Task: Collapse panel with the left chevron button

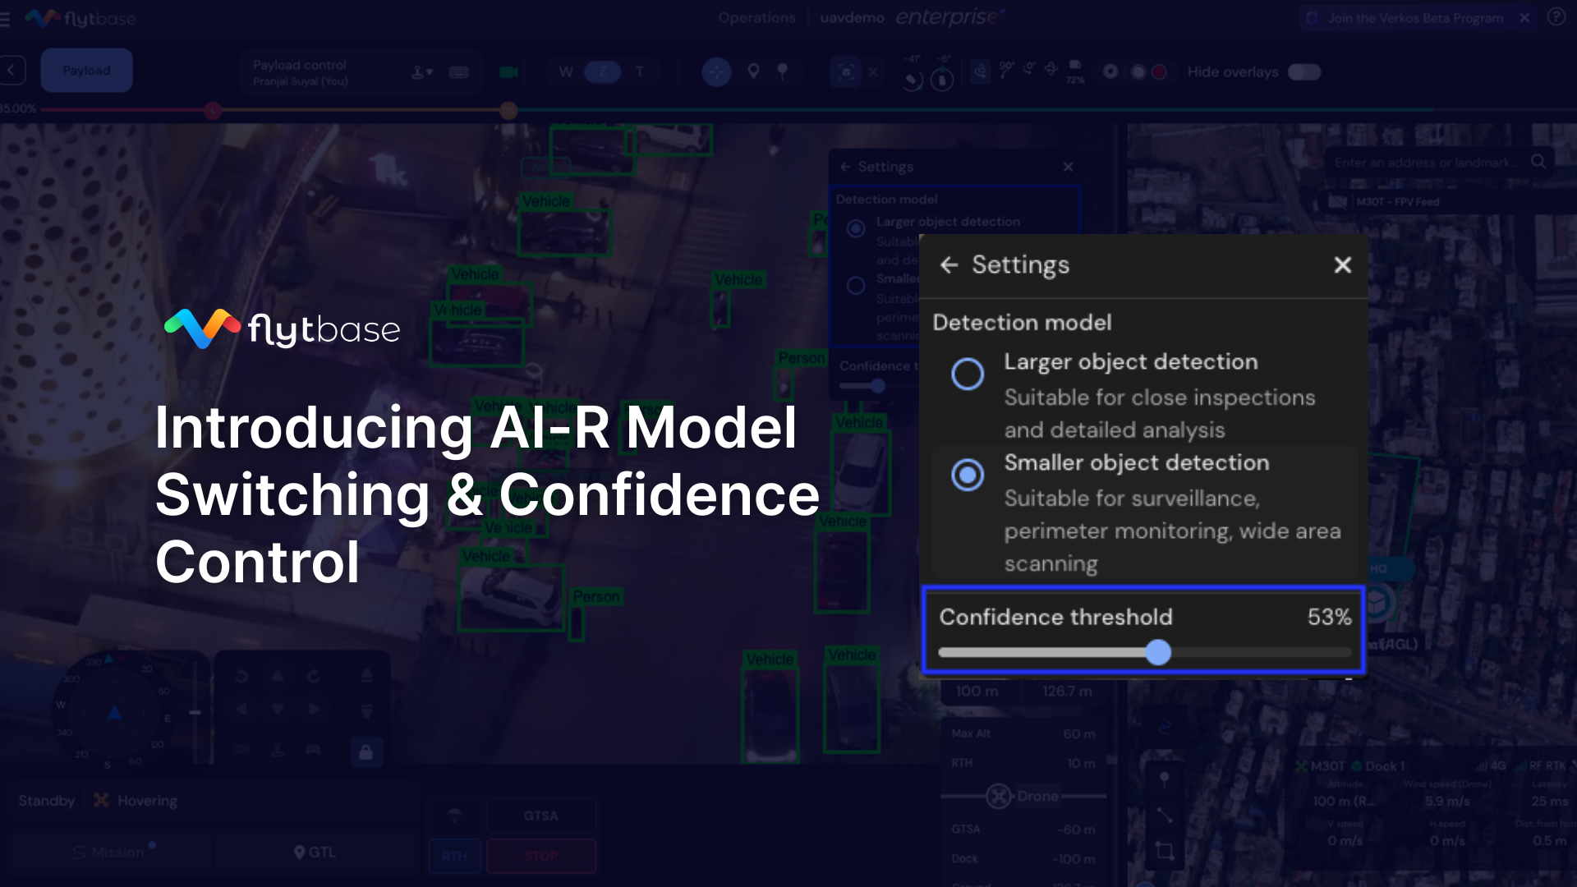Action: click(x=12, y=71)
